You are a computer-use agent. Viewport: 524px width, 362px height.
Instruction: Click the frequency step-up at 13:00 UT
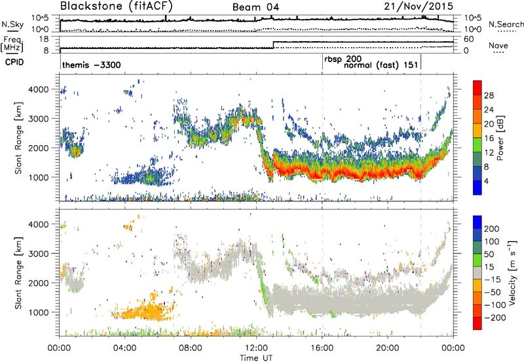point(273,44)
